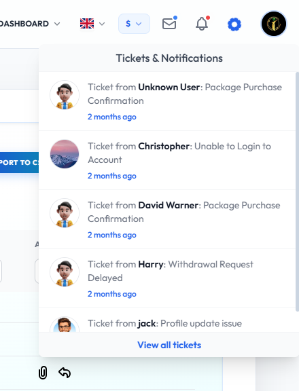
Task: Open Christopher's Unable to Login ticket
Action: click(167, 160)
